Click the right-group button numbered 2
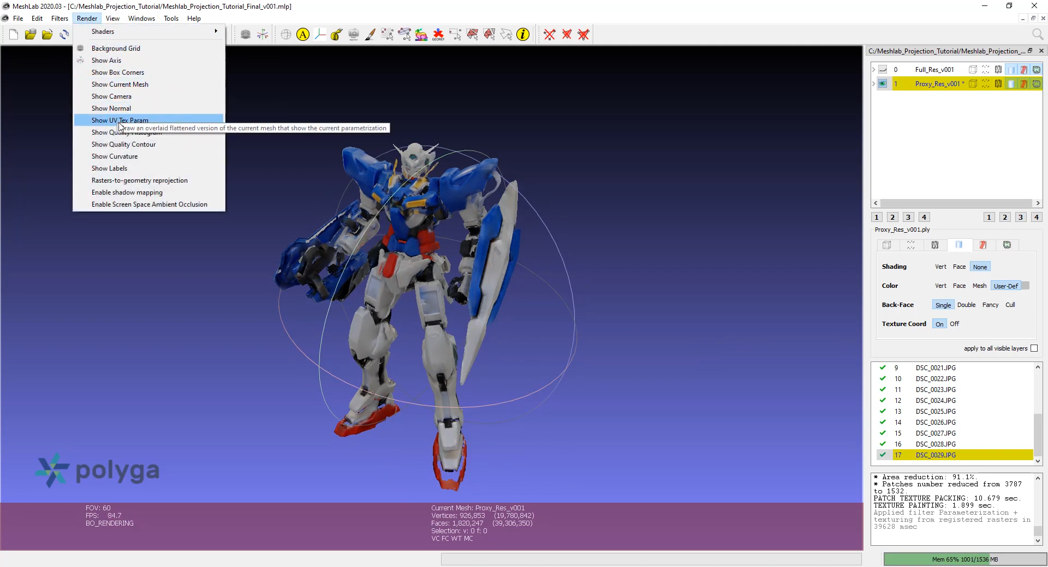1048x567 pixels. tap(1005, 217)
